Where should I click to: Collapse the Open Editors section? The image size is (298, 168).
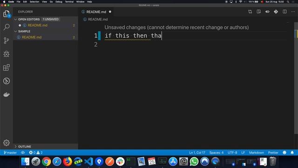tap(15, 19)
